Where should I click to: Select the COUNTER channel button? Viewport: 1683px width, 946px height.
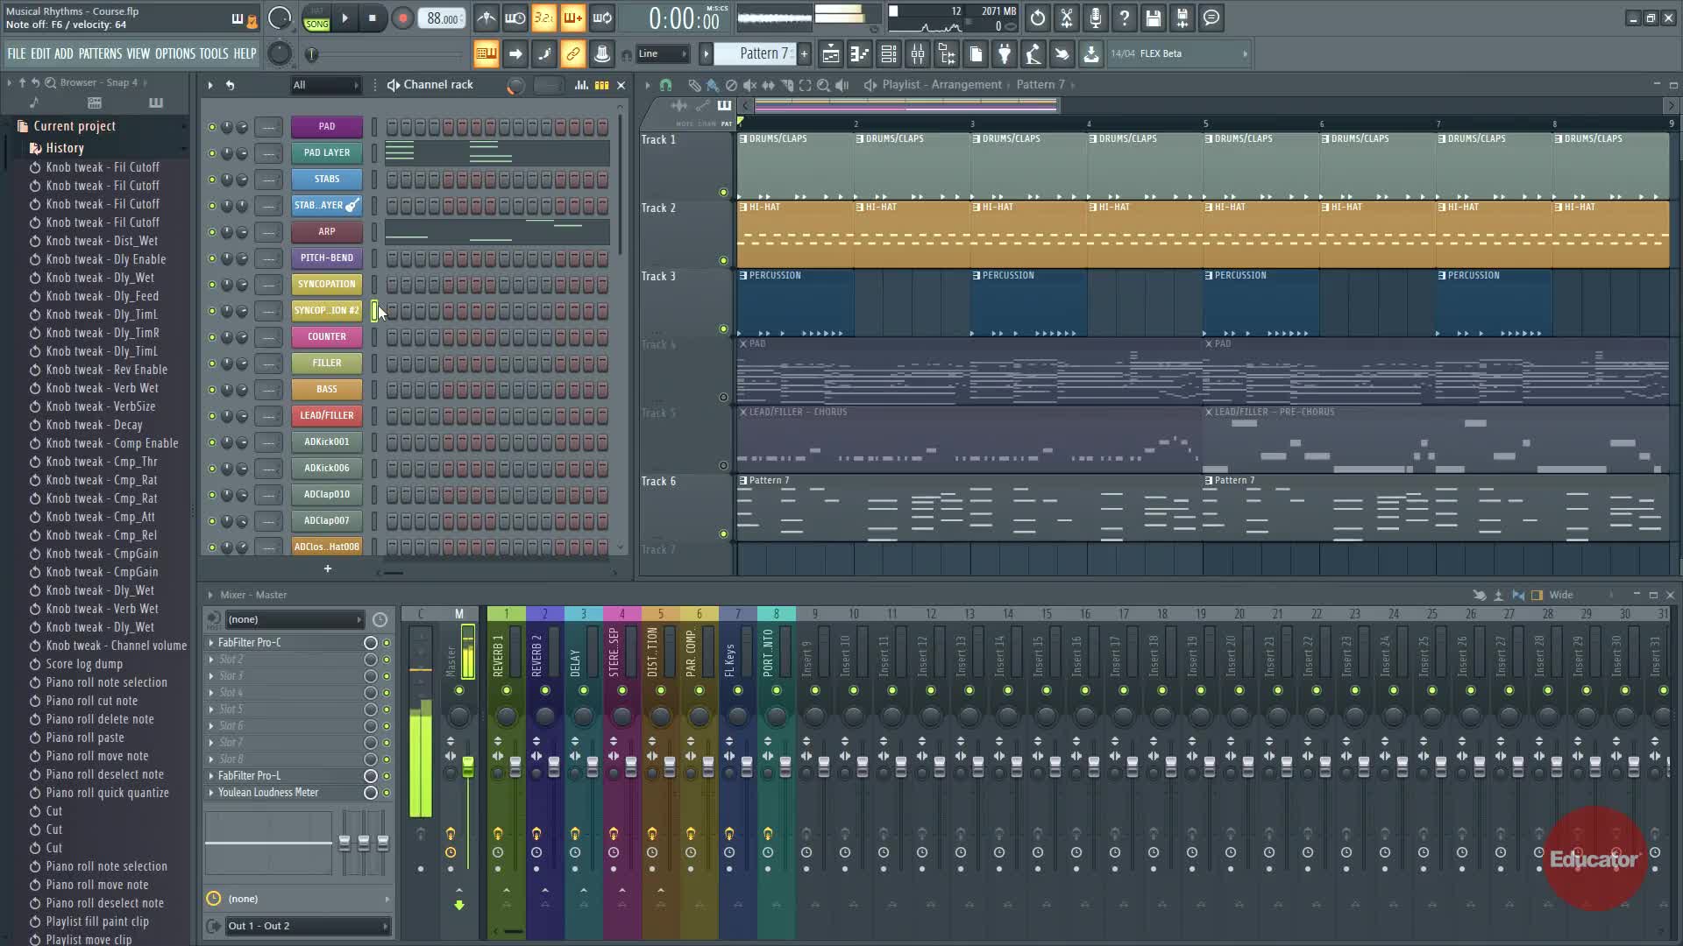click(x=326, y=337)
